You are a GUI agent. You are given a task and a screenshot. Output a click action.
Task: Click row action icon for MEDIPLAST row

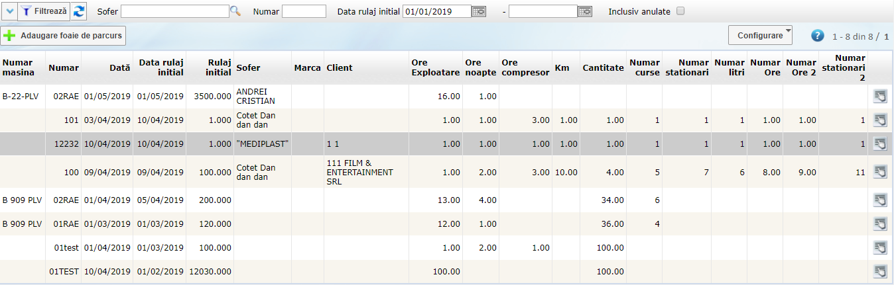pos(880,143)
